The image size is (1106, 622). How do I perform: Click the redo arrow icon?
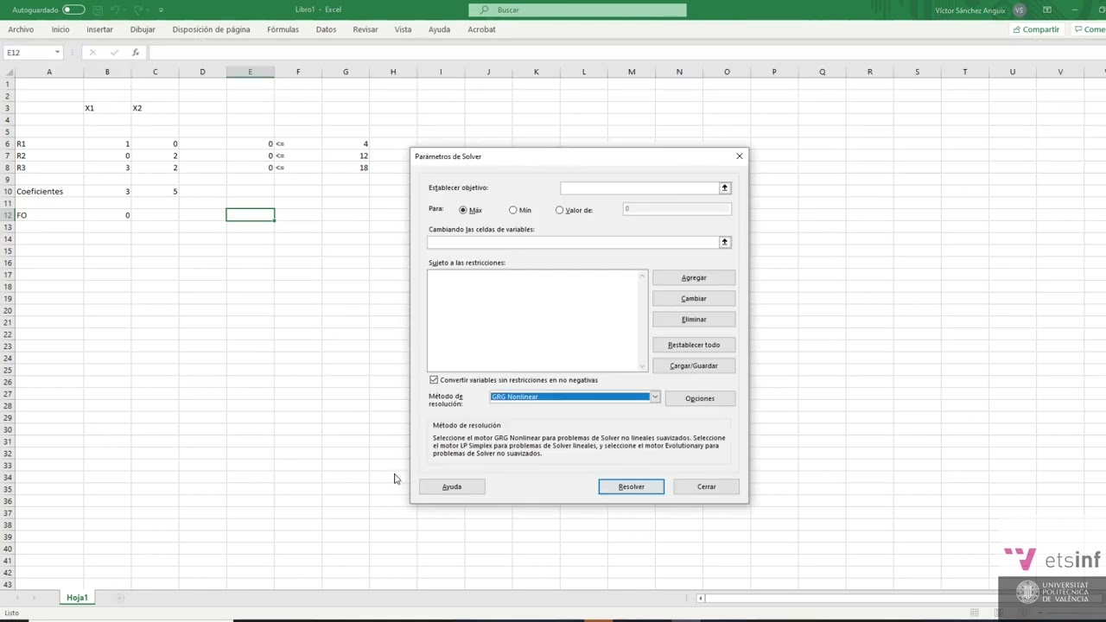(x=138, y=10)
